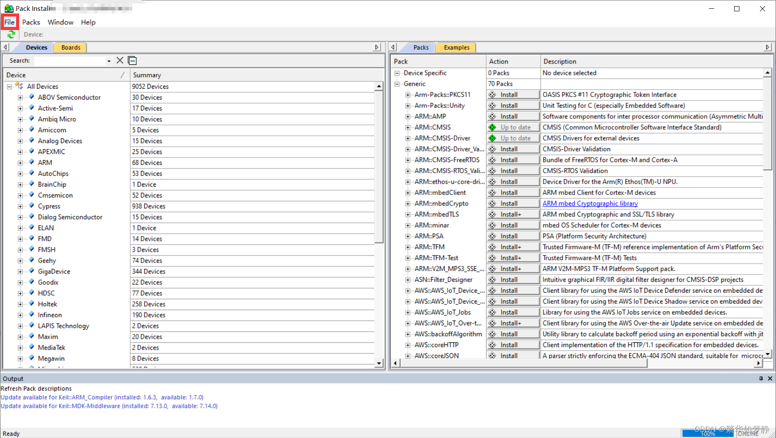Click the Action column header in Packs

point(513,61)
